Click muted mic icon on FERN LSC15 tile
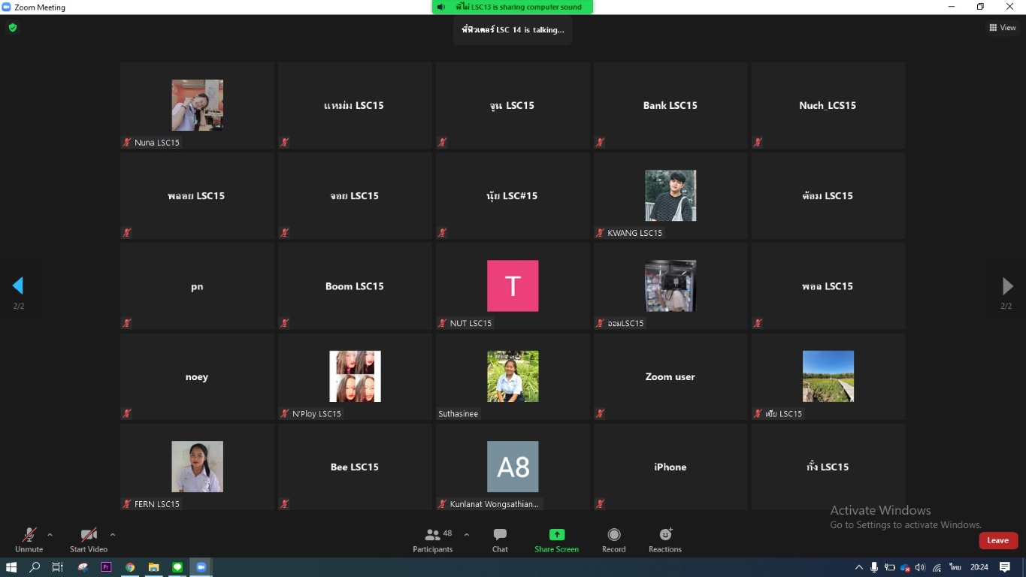Viewport: 1026px width, 577px height. 127,503
